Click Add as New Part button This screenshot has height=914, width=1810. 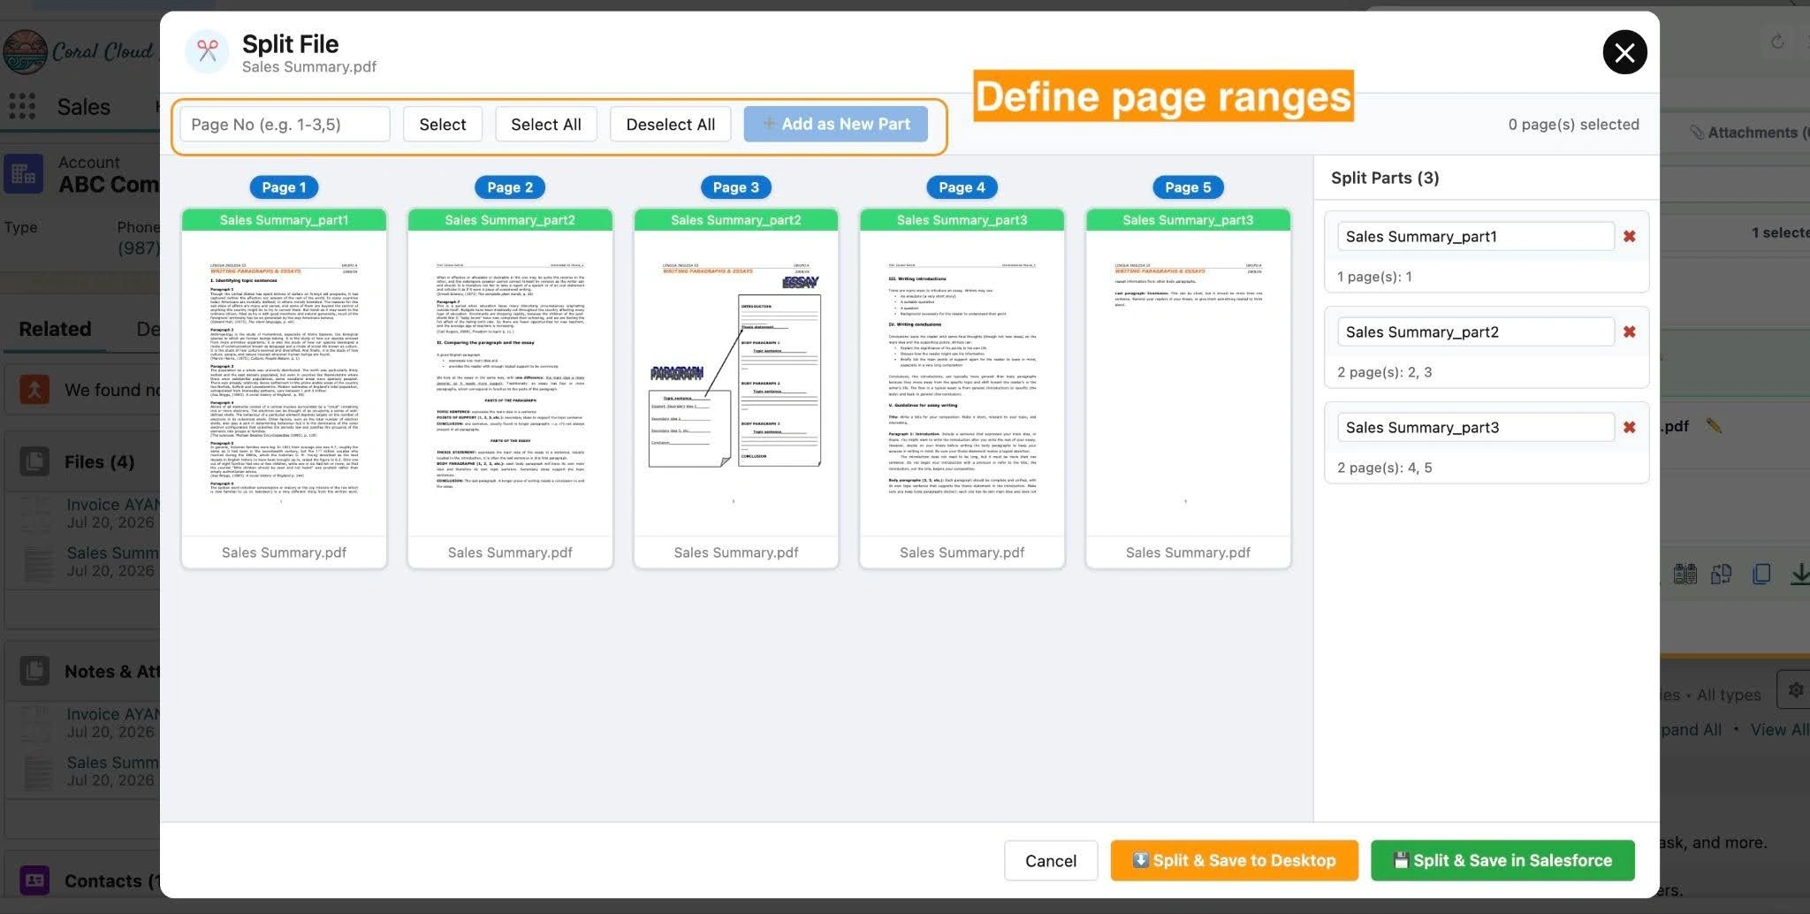coord(835,124)
